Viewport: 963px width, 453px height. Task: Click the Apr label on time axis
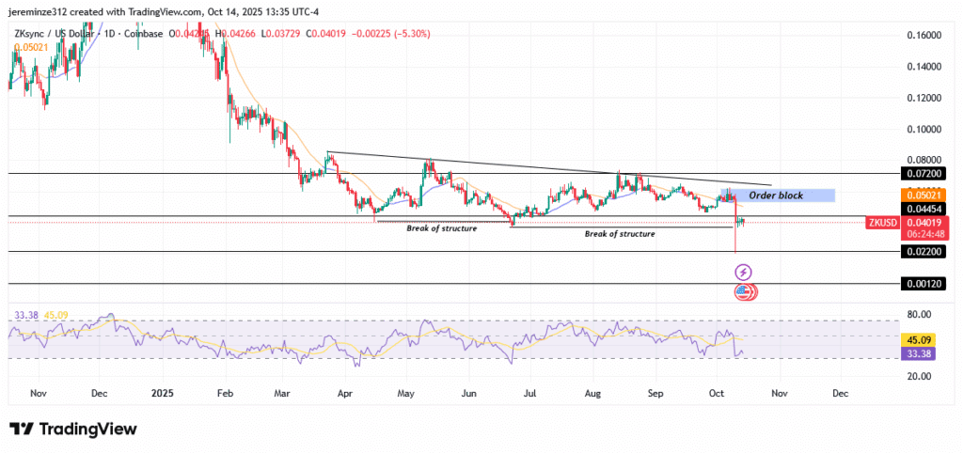coord(344,392)
